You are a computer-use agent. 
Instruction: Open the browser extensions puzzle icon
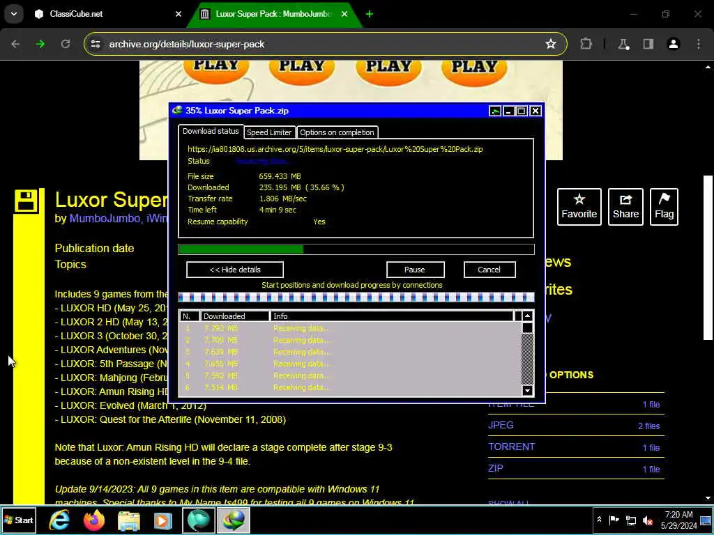tap(586, 44)
